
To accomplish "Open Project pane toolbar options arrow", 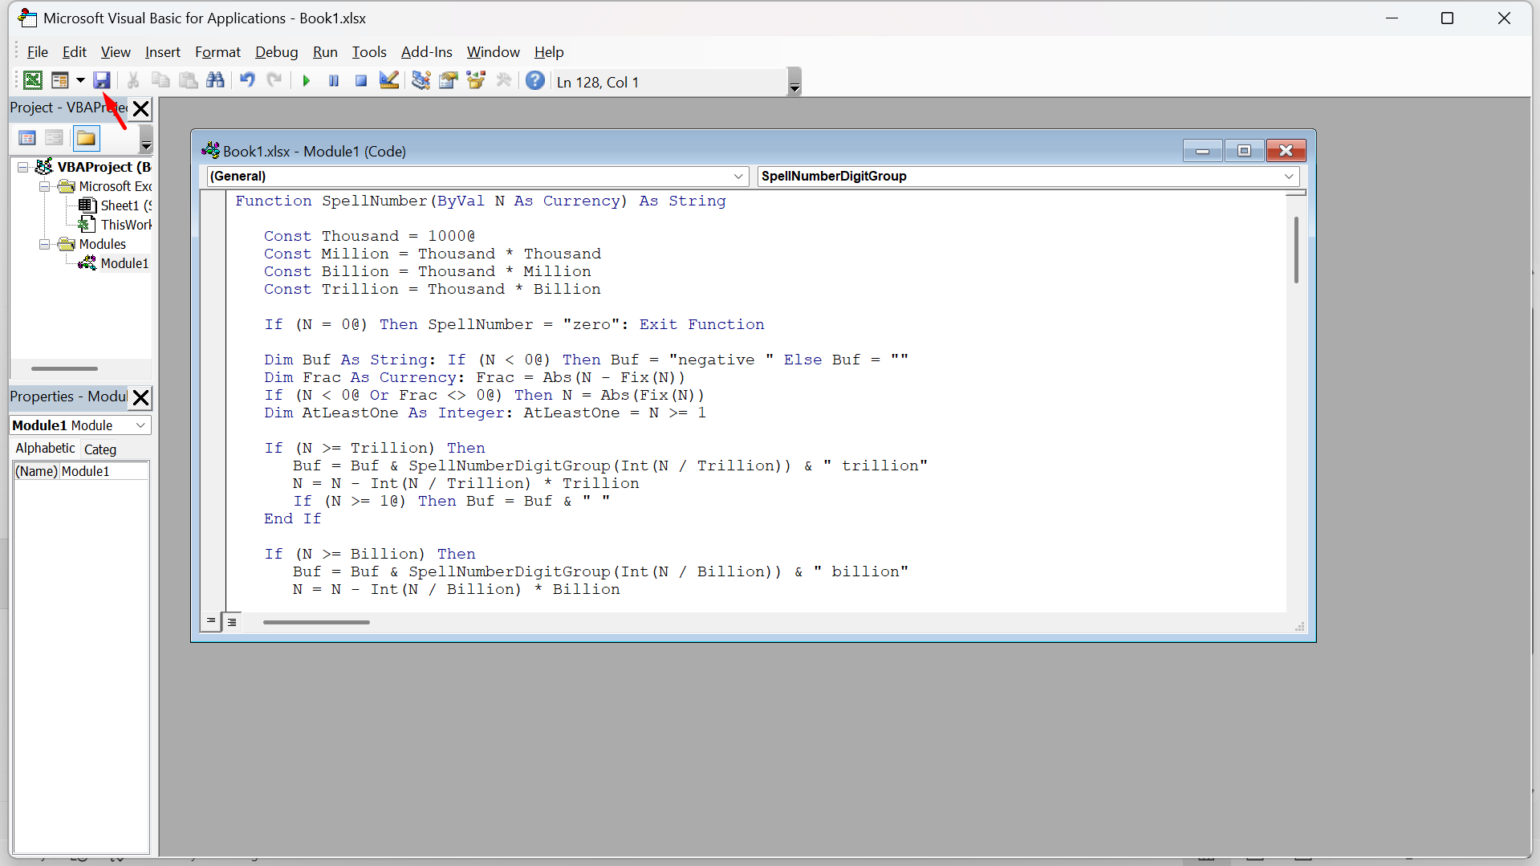I will (146, 139).
